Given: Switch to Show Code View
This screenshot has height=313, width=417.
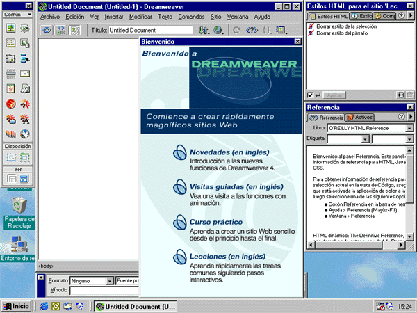Looking at the screenshot, I should [x=47, y=30].
